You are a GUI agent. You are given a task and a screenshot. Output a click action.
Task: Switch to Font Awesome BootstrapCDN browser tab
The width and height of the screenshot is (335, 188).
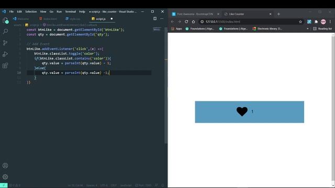pyautogui.click(x=195, y=14)
